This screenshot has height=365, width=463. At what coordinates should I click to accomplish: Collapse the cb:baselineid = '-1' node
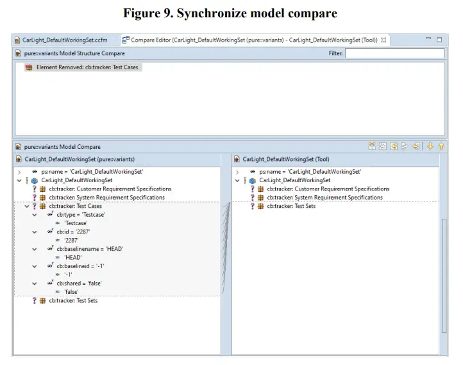pos(35,266)
